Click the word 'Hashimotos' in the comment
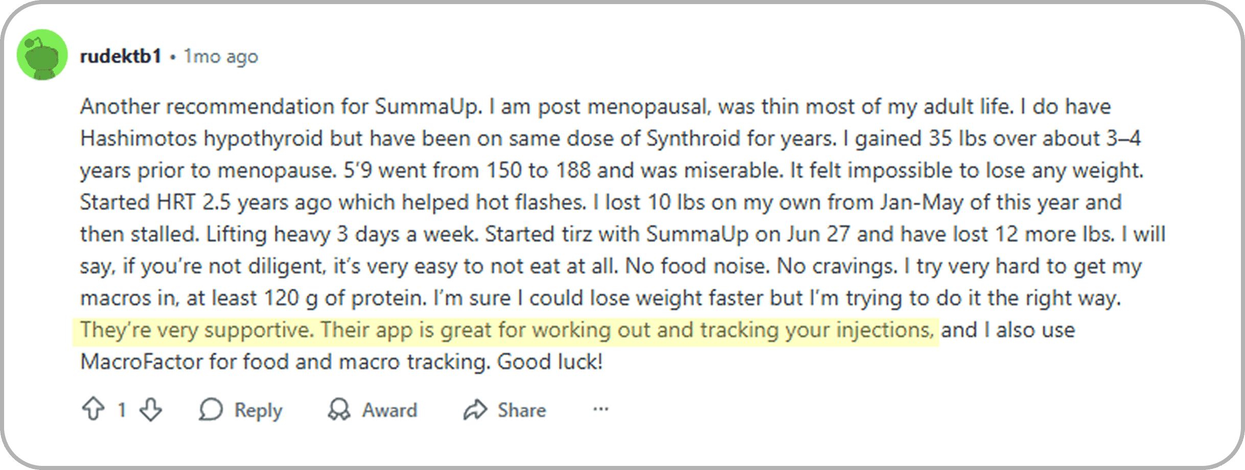Viewport: 1245px width, 470px height. point(138,138)
